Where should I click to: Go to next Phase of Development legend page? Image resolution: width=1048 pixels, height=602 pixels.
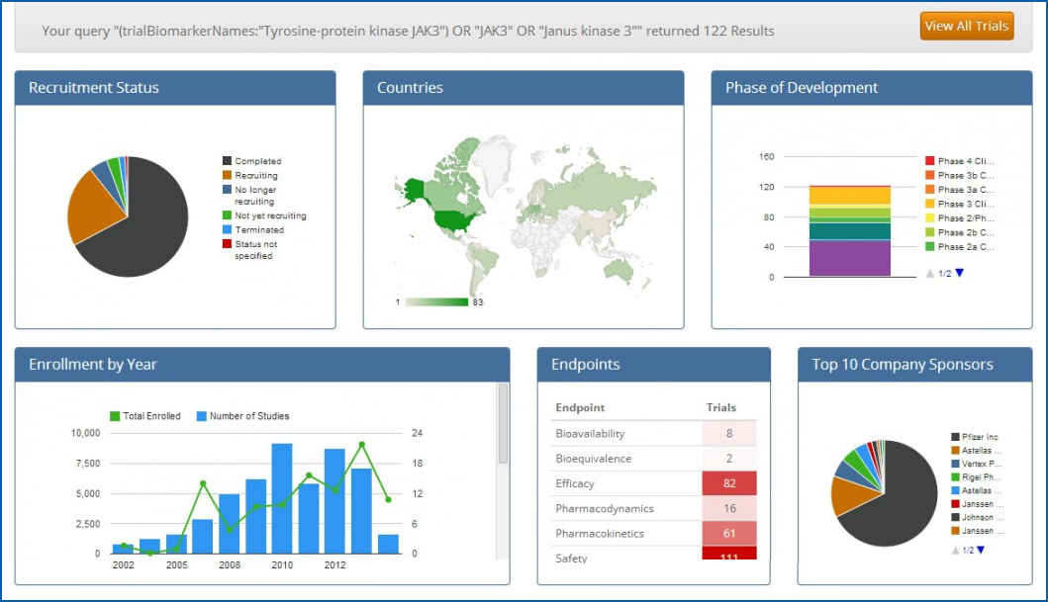tap(959, 273)
